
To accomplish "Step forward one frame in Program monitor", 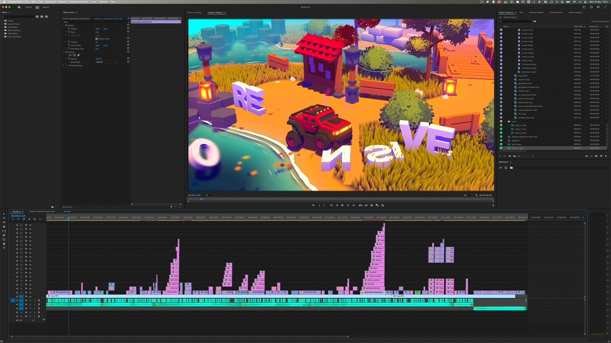I will (x=348, y=205).
